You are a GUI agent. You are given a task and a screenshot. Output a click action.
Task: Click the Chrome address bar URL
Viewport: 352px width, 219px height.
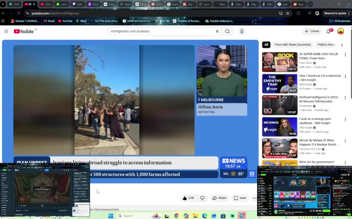(x=55, y=13)
